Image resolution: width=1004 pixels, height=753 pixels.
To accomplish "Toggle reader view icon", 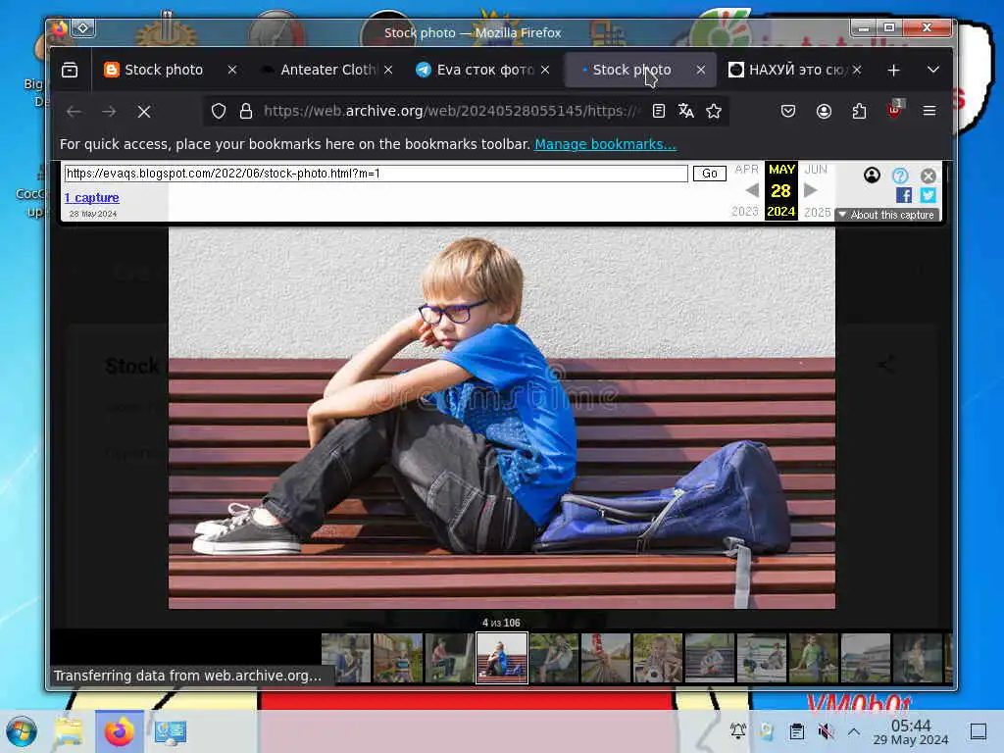I will tap(658, 111).
